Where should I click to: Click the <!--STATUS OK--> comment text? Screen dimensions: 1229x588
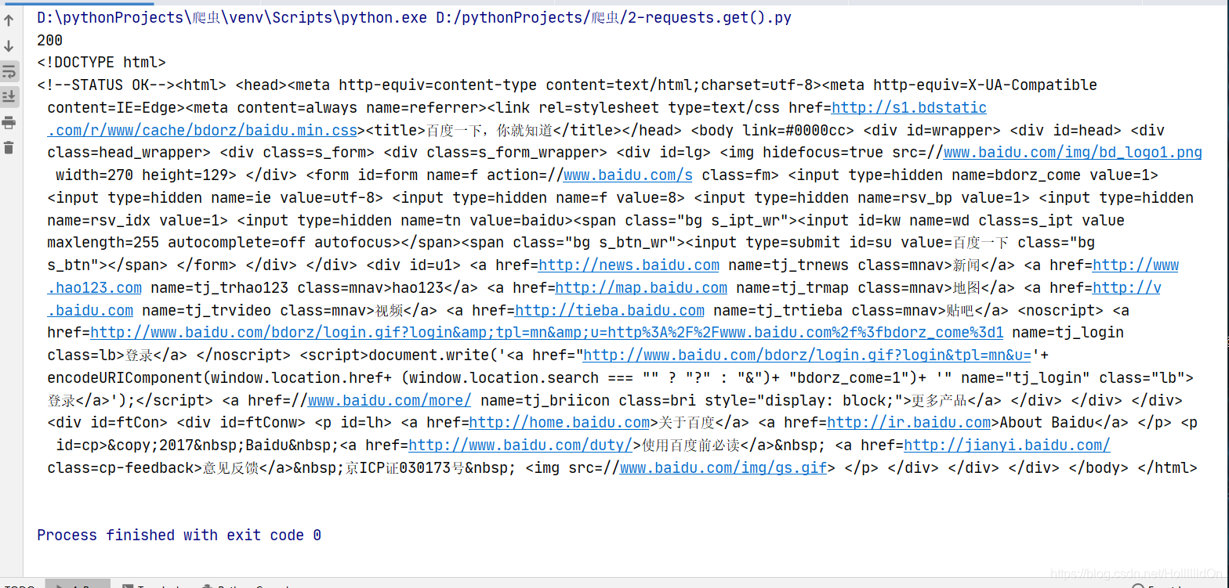tap(106, 85)
